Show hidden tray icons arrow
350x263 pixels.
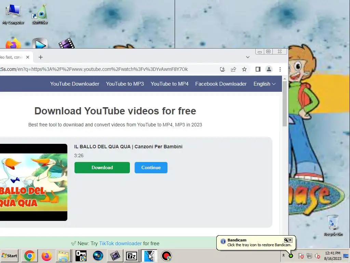pyautogui.click(x=283, y=255)
